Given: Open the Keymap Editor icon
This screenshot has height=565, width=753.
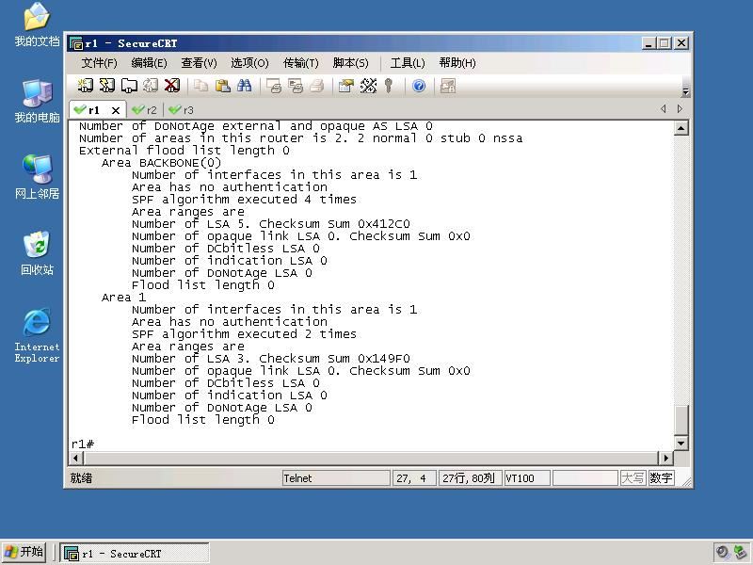Looking at the screenshot, I should (x=368, y=86).
